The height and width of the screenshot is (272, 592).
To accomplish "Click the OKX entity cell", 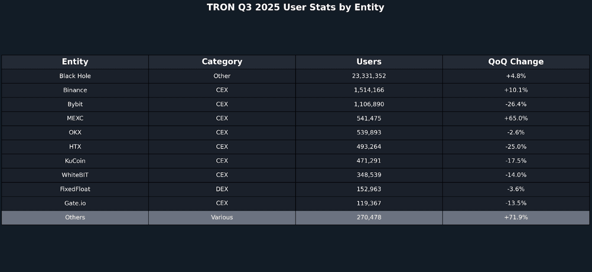I will point(75,133).
